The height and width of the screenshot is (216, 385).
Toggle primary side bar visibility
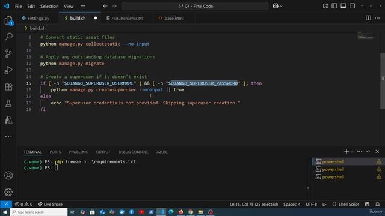(x=334, y=6)
